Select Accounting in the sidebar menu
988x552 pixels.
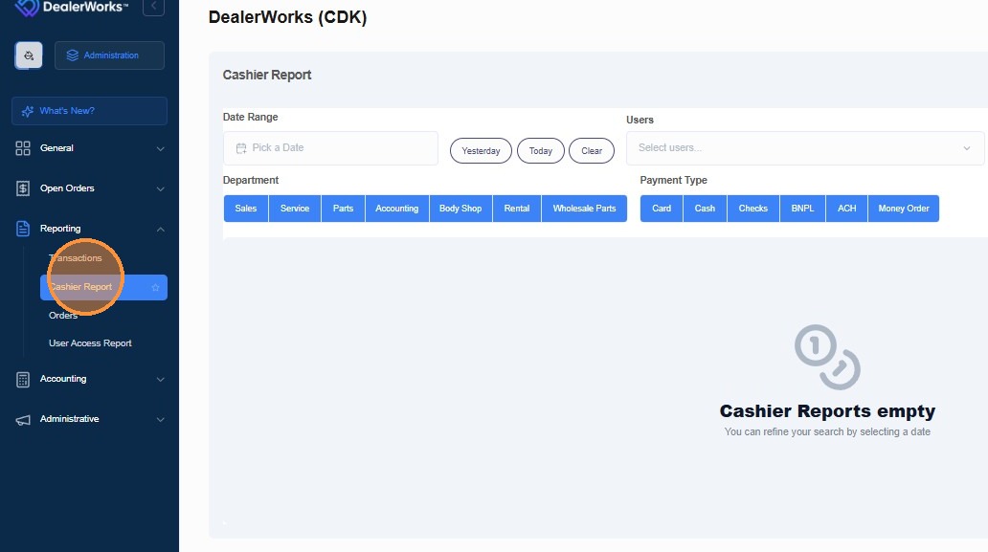point(63,378)
